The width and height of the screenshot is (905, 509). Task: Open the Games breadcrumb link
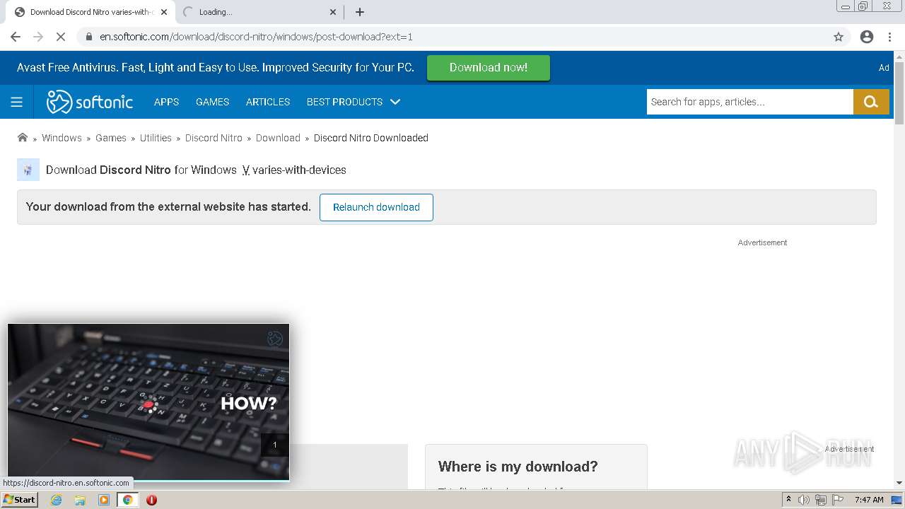point(111,138)
